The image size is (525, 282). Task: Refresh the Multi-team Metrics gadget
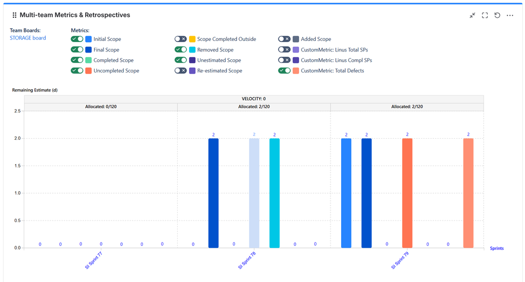497,15
